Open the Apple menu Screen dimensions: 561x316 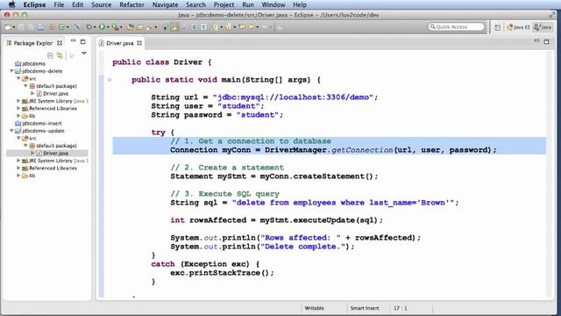[x=11, y=4]
